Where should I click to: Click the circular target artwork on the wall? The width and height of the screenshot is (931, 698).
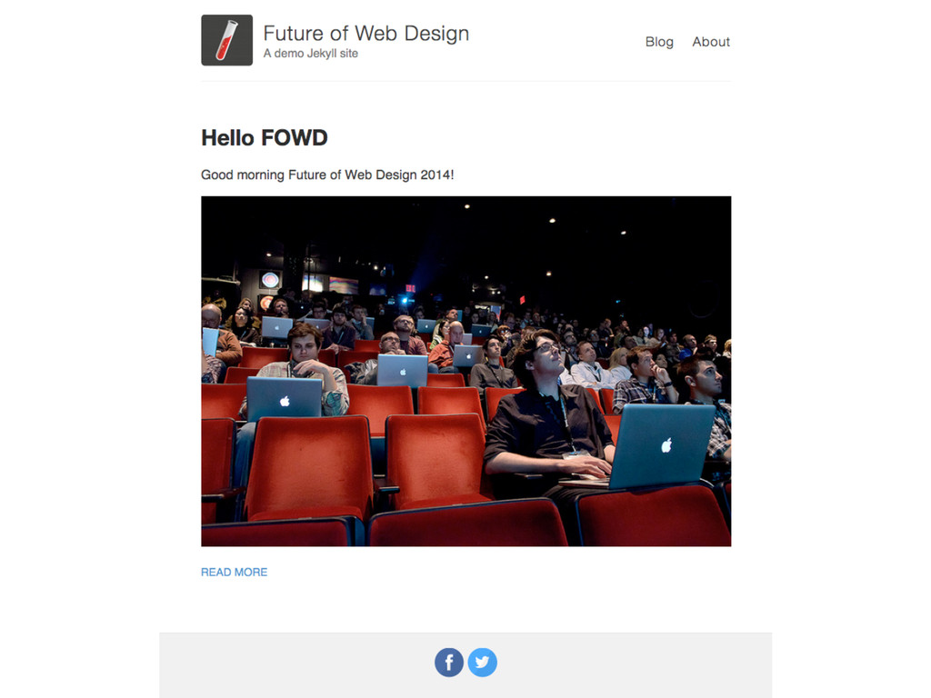pyautogui.click(x=270, y=279)
